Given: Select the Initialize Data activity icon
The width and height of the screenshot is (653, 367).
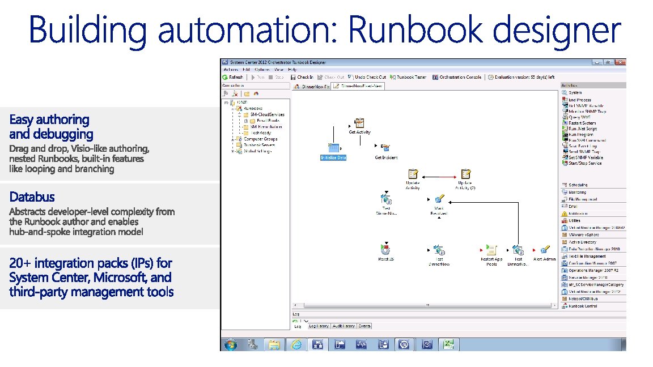Looking at the screenshot, I should tap(333, 148).
